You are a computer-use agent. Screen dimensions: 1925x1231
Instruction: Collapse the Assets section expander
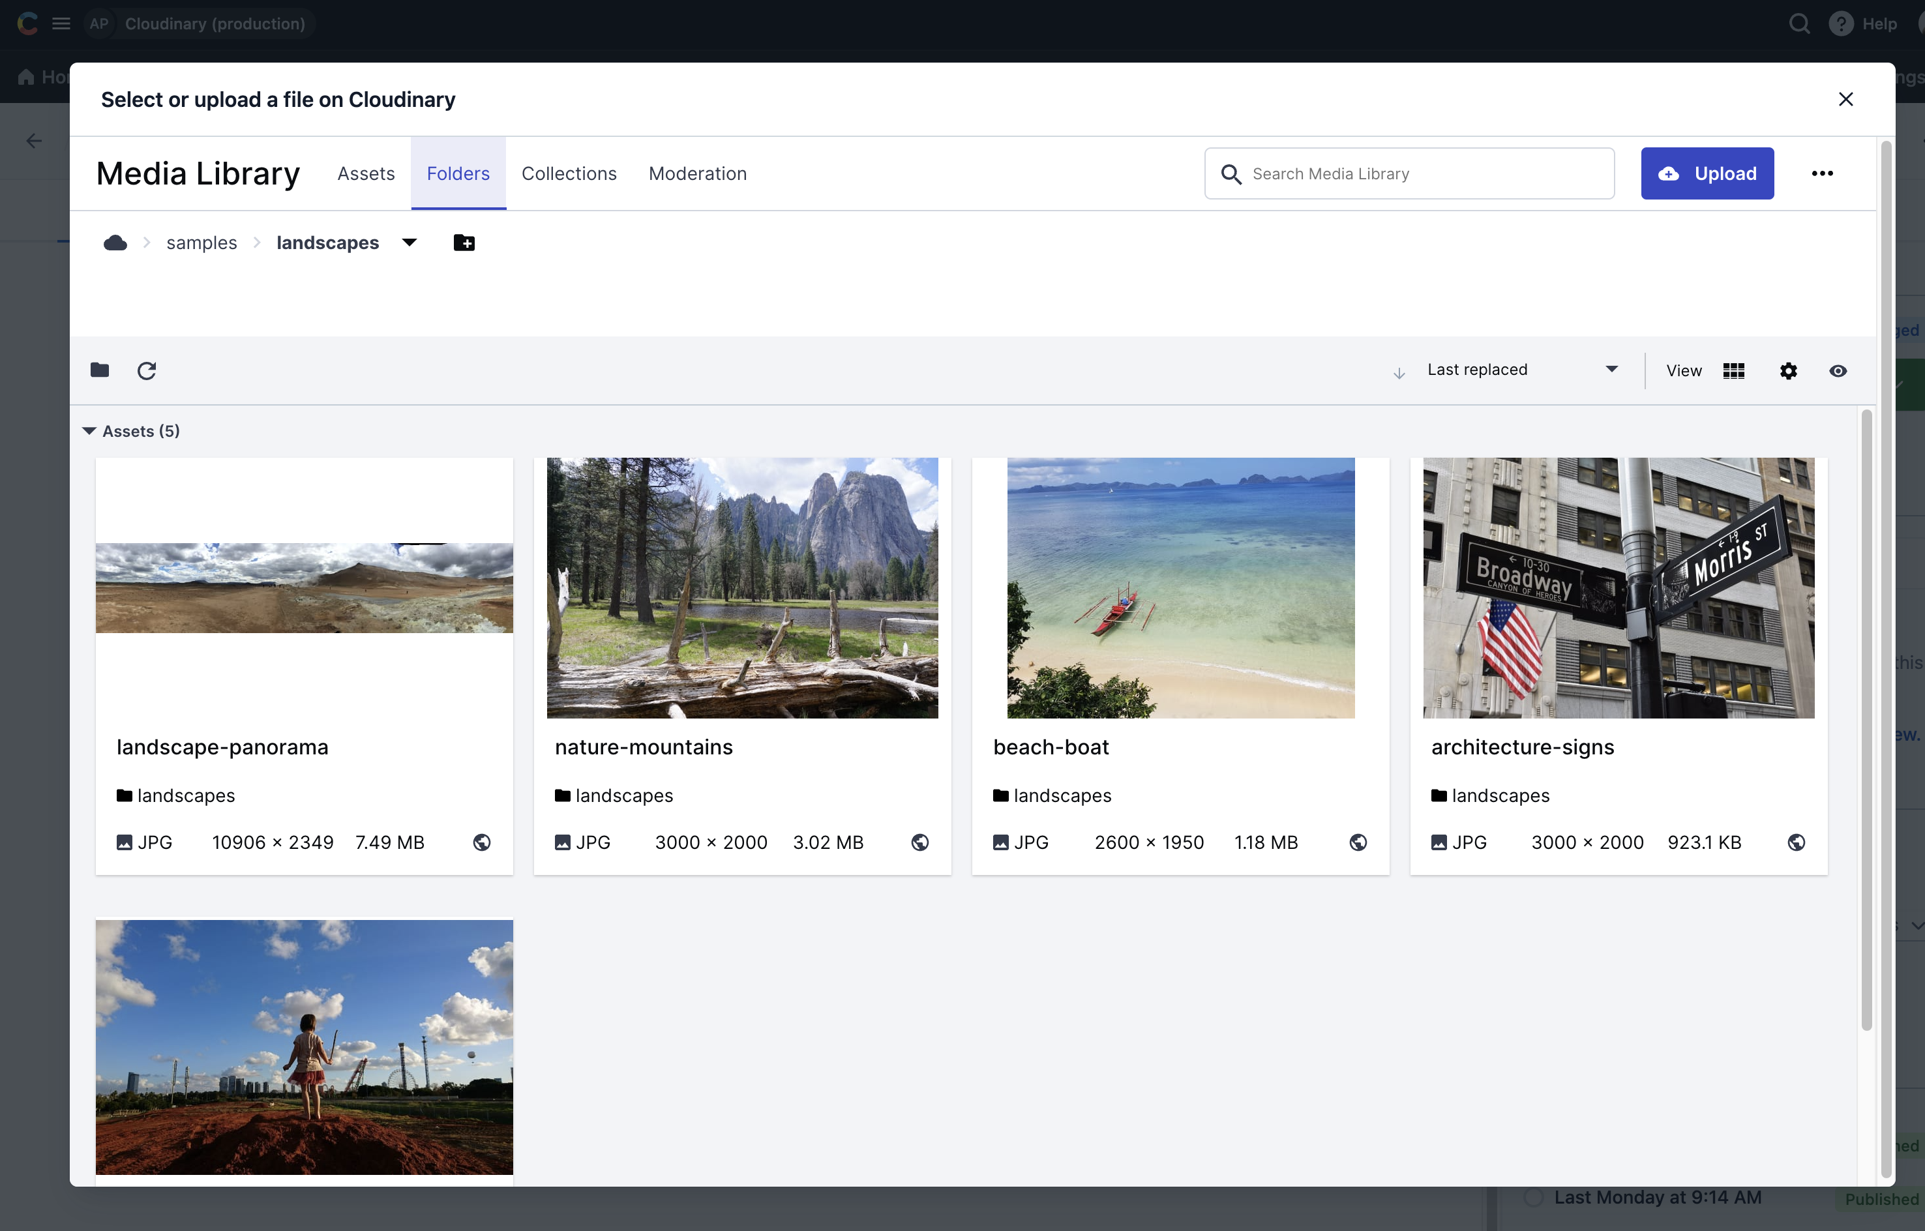(x=90, y=430)
